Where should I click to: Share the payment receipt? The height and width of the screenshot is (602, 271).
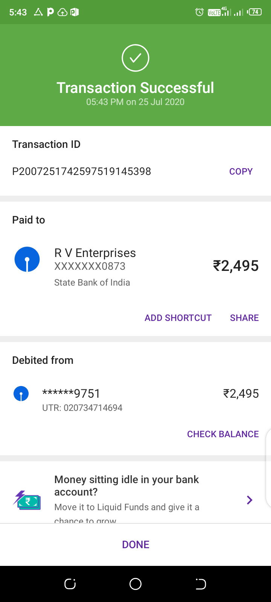(244, 318)
